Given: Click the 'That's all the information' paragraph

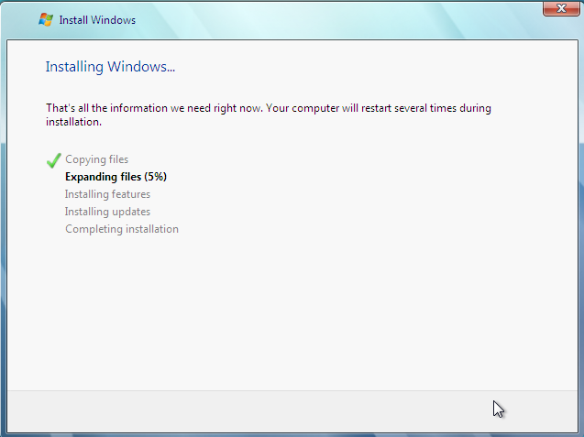Looking at the screenshot, I should click(x=269, y=115).
